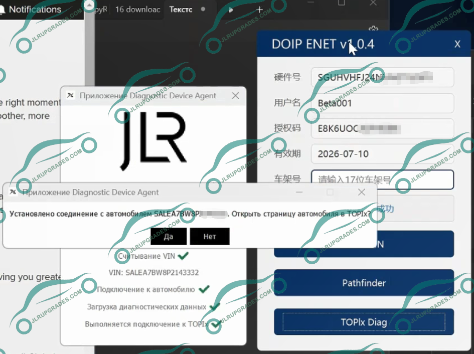The image size is (474, 354).
Task: Click the Считывание VIN status line
Action: point(146,256)
